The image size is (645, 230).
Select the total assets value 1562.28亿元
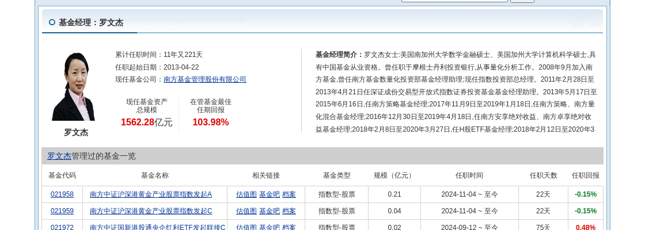point(147,122)
